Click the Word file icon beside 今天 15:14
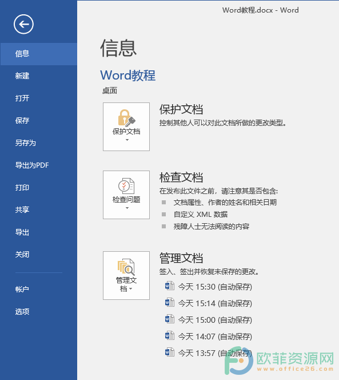Screen dimensions: 339x380 click(x=169, y=302)
